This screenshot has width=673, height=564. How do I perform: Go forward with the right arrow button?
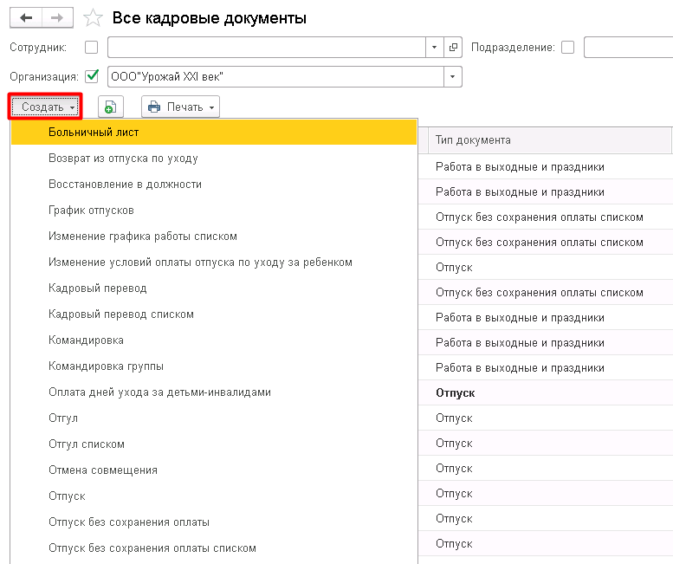pos(57,18)
